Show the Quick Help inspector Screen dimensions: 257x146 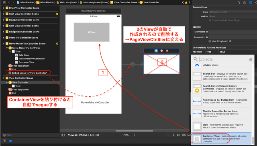(x=245, y=3)
